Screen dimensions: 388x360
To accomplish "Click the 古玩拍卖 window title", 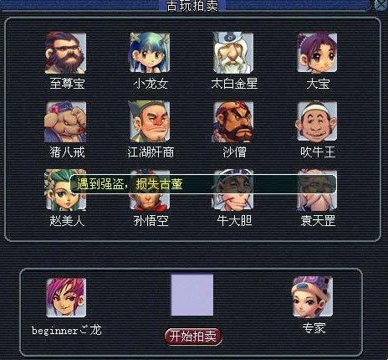I will click(x=192, y=6).
